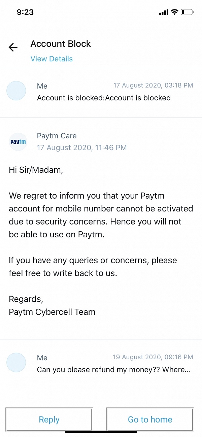Tap the 17 August 03:18 PM timestamp
202x437 pixels.
[153, 86]
